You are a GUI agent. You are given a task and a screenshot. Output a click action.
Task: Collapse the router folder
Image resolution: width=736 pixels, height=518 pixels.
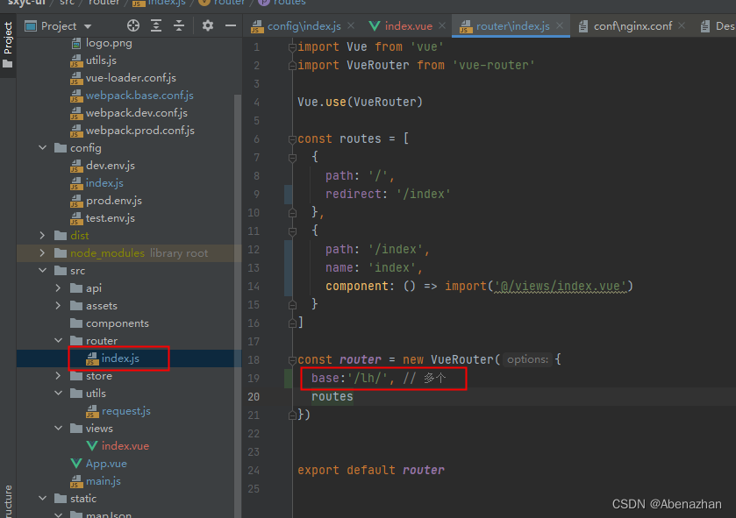click(x=58, y=341)
